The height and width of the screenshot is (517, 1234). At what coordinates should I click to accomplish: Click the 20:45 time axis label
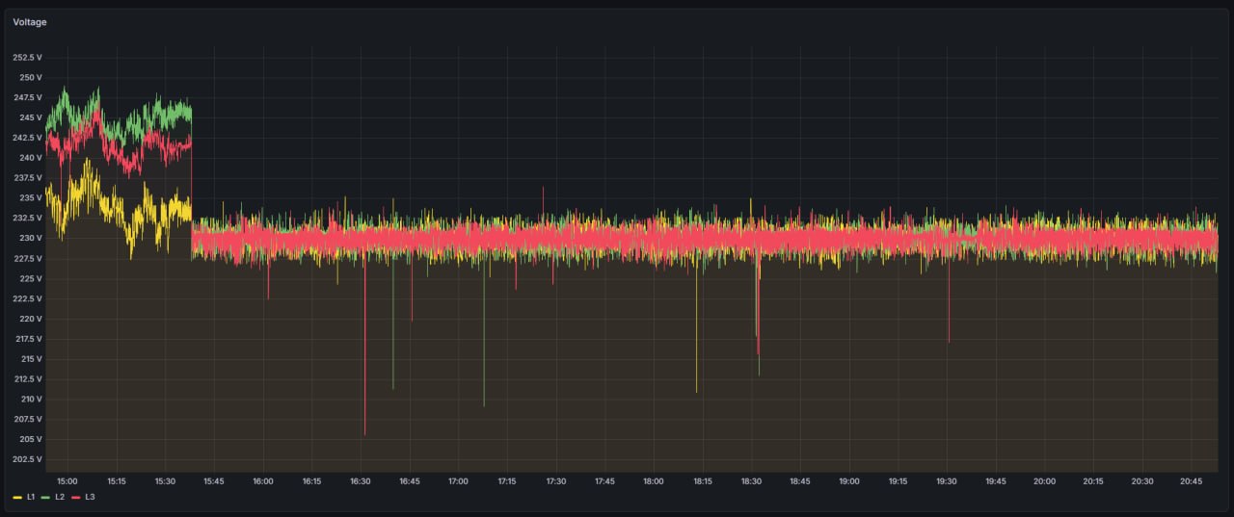pyautogui.click(x=1191, y=481)
